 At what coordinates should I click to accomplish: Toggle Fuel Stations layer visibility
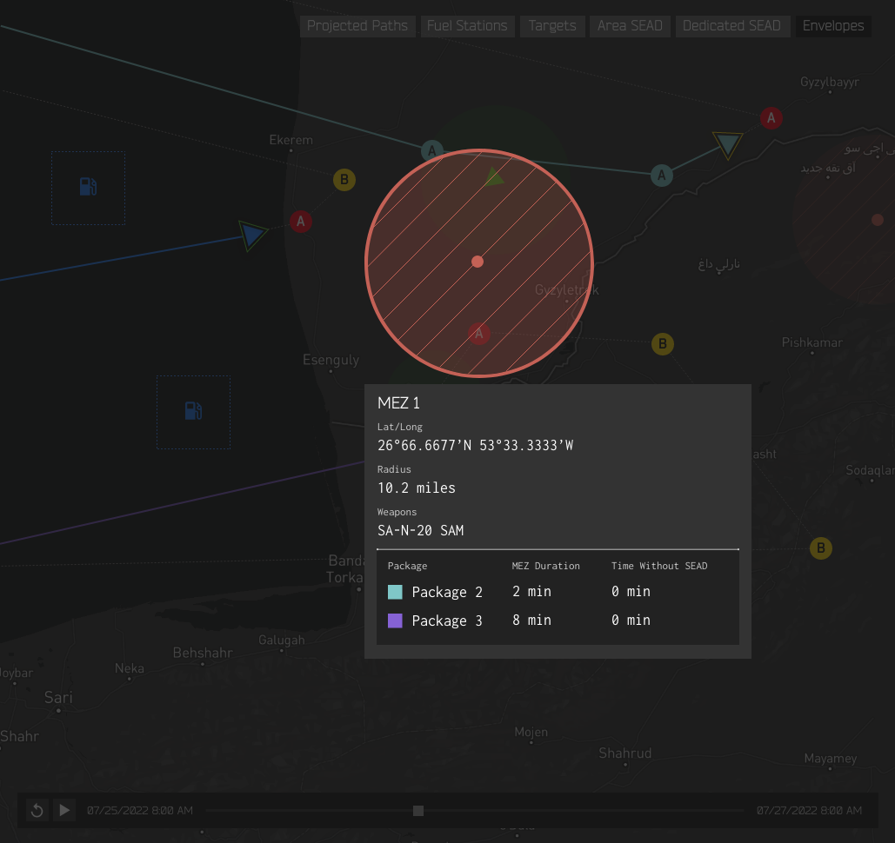[467, 26]
